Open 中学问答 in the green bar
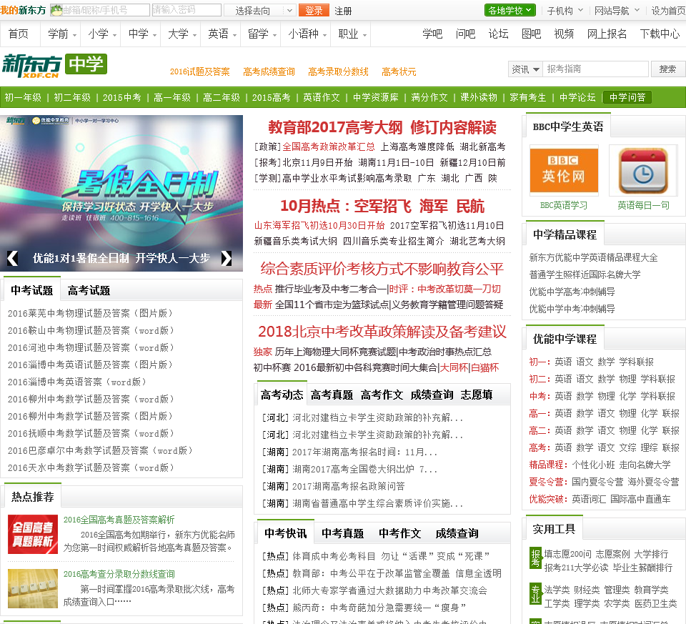Screen dimensions: 686x624 click(627, 97)
